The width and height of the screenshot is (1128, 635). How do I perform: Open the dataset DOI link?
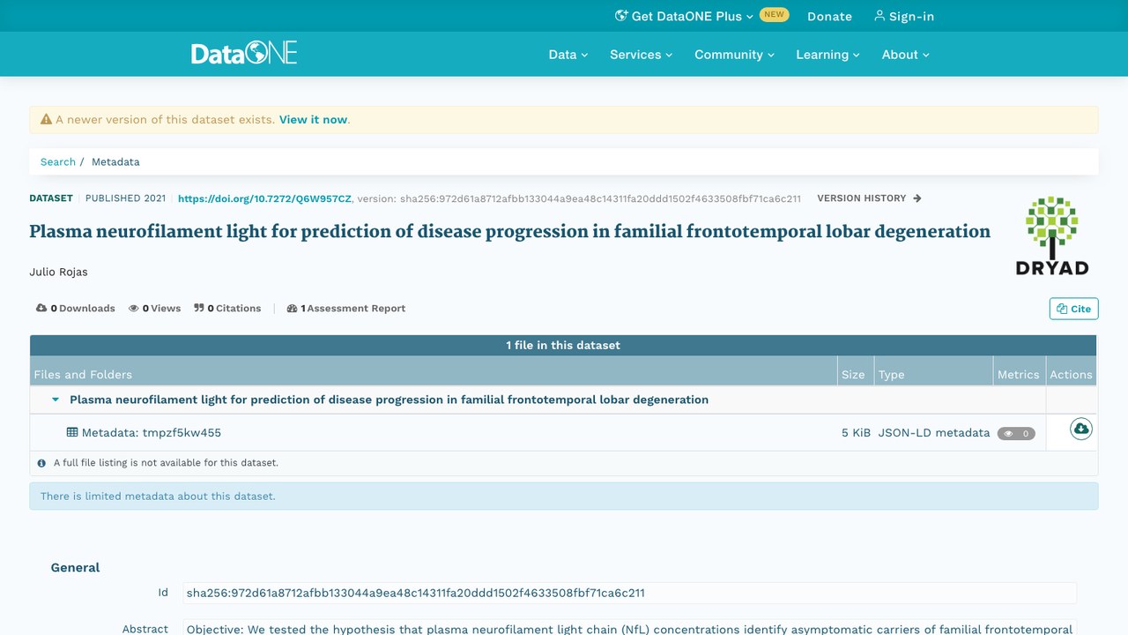[x=264, y=198]
